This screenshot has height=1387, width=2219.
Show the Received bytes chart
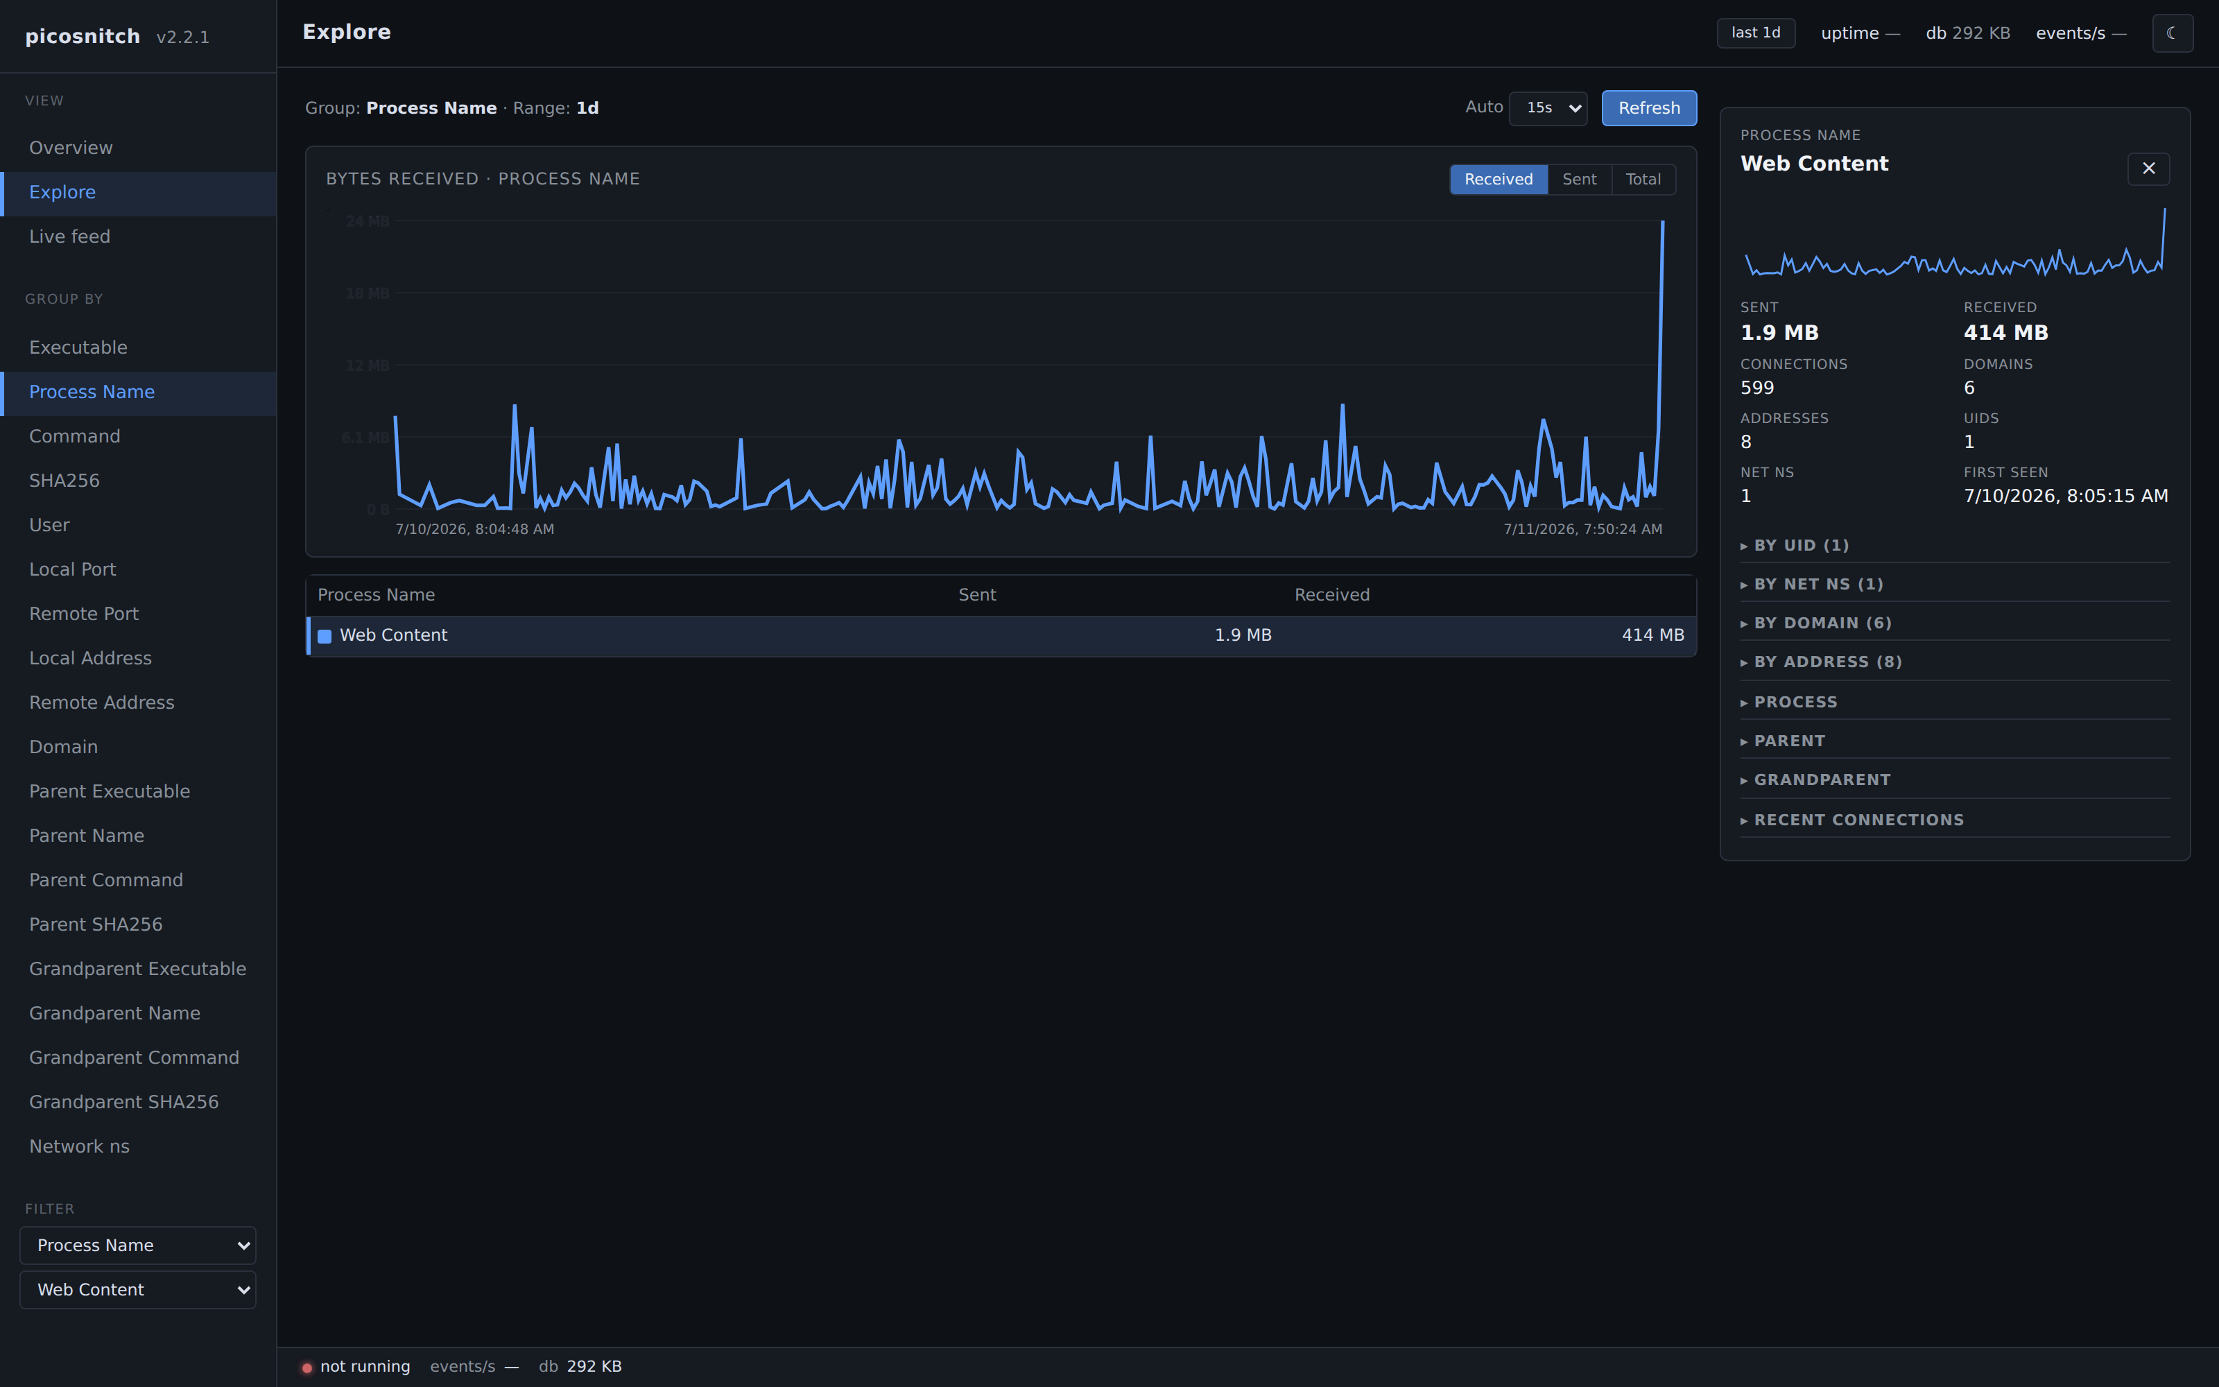click(1499, 179)
